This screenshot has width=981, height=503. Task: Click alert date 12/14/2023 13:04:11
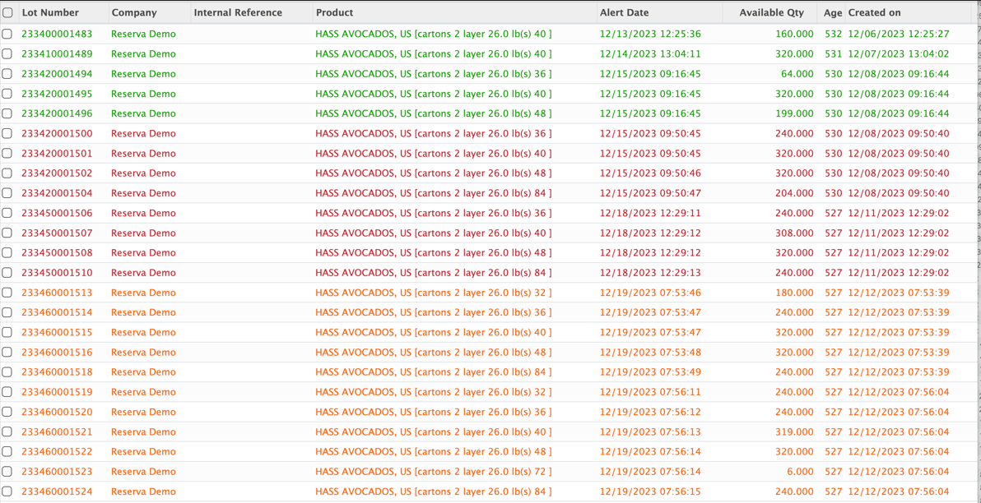[x=650, y=54]
